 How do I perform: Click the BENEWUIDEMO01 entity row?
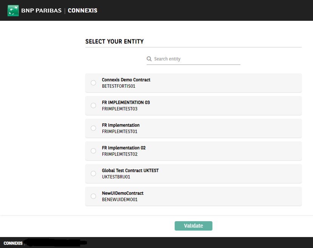click(x=194, y=196)
